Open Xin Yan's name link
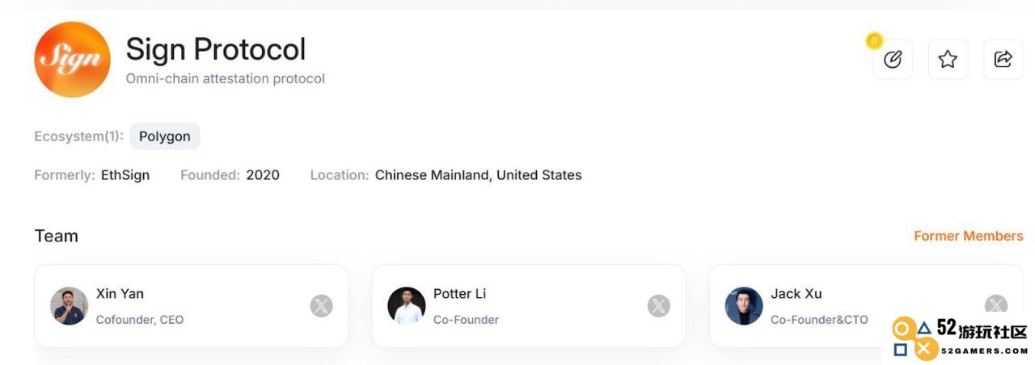 [120, 294]
